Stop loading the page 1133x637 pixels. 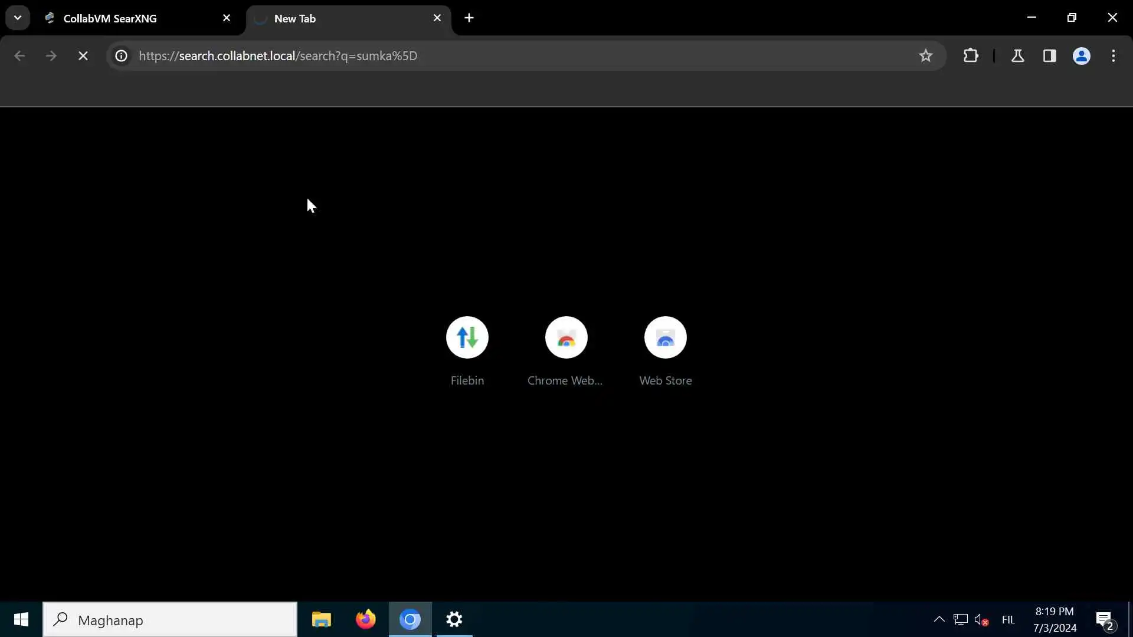pyautogui.click(x=83, y=56)
